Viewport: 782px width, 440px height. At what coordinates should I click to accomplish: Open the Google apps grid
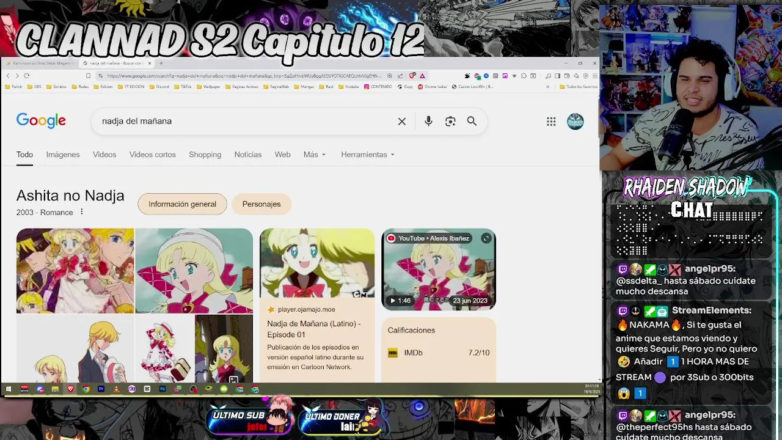pyautogui.click(x=551, y=122)
